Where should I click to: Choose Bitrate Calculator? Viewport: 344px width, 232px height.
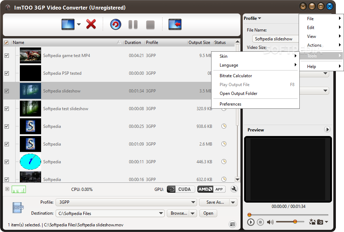pos(255,76)
